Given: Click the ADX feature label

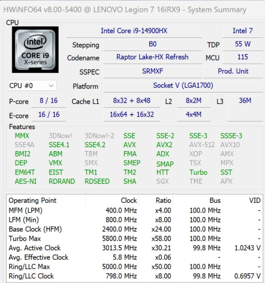Looking at the screenshot, I should point(163,154).
